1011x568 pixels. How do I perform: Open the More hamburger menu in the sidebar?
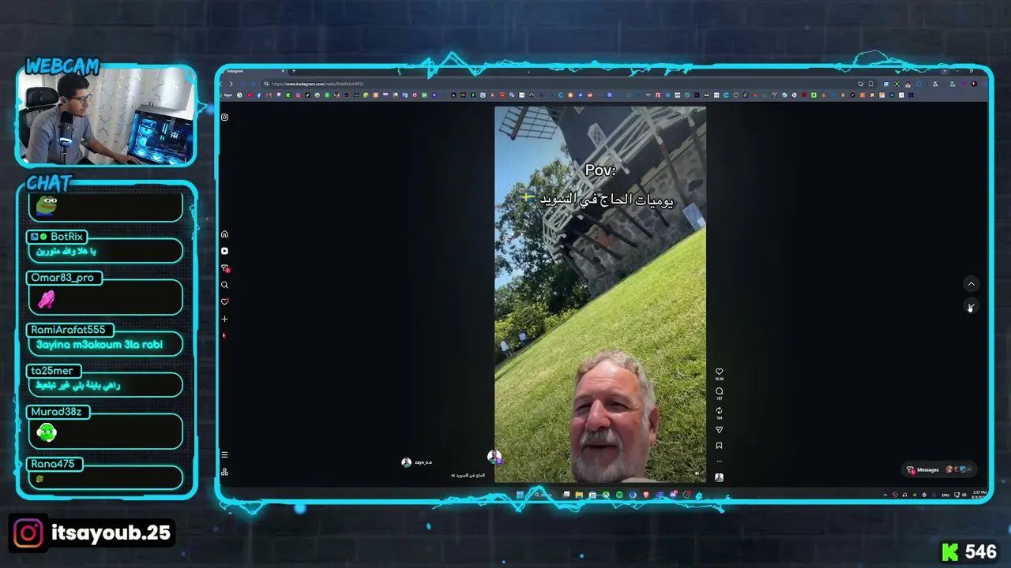click(224, 455)
